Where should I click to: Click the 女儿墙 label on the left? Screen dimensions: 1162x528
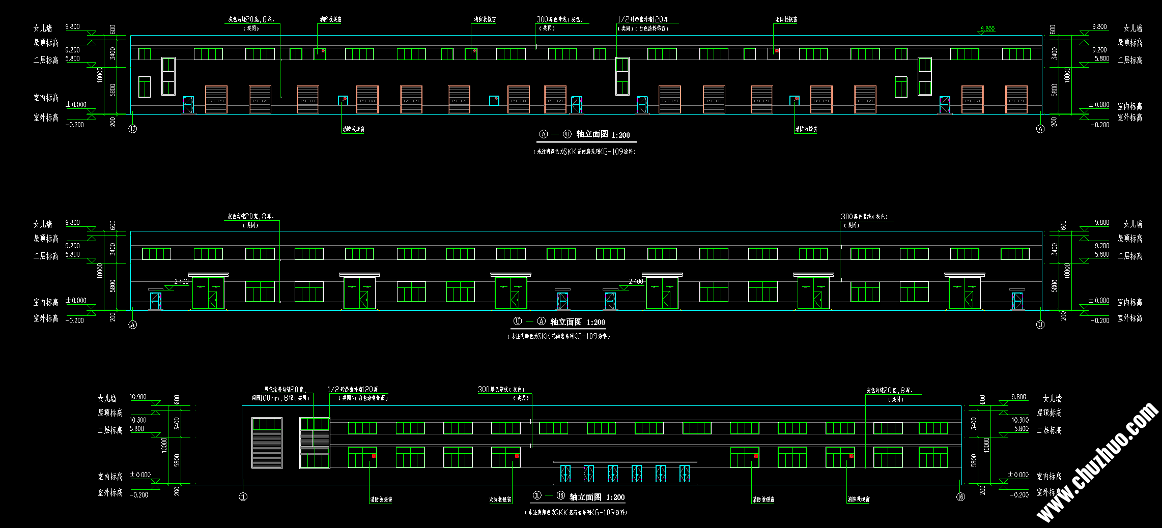[43, 26]
